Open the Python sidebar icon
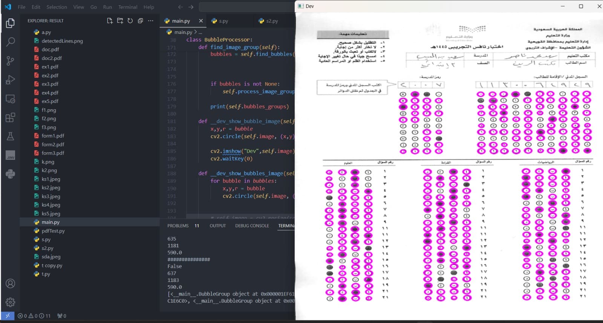 [x=11, y=174]
